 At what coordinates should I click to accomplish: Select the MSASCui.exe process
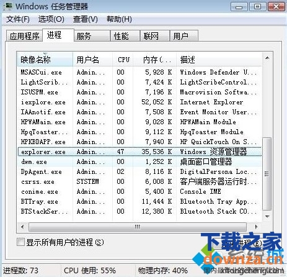[139, 72]
